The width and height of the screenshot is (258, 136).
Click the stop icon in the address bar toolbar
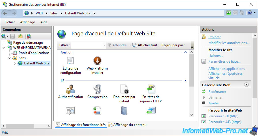click(235, 13)
